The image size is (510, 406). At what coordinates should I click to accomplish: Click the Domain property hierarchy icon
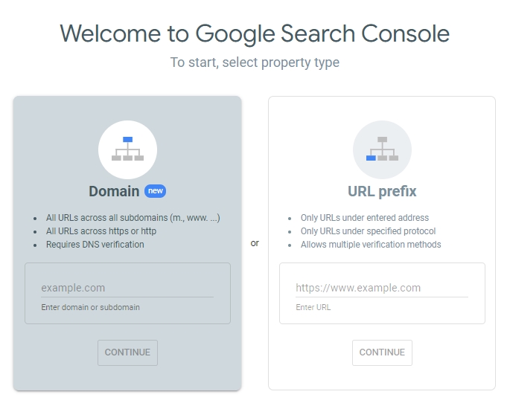[127, 149]
